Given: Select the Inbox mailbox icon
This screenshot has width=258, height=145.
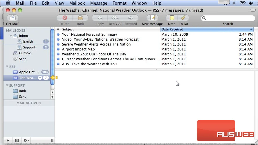Looking at the screenshot, I should [15, 36].
